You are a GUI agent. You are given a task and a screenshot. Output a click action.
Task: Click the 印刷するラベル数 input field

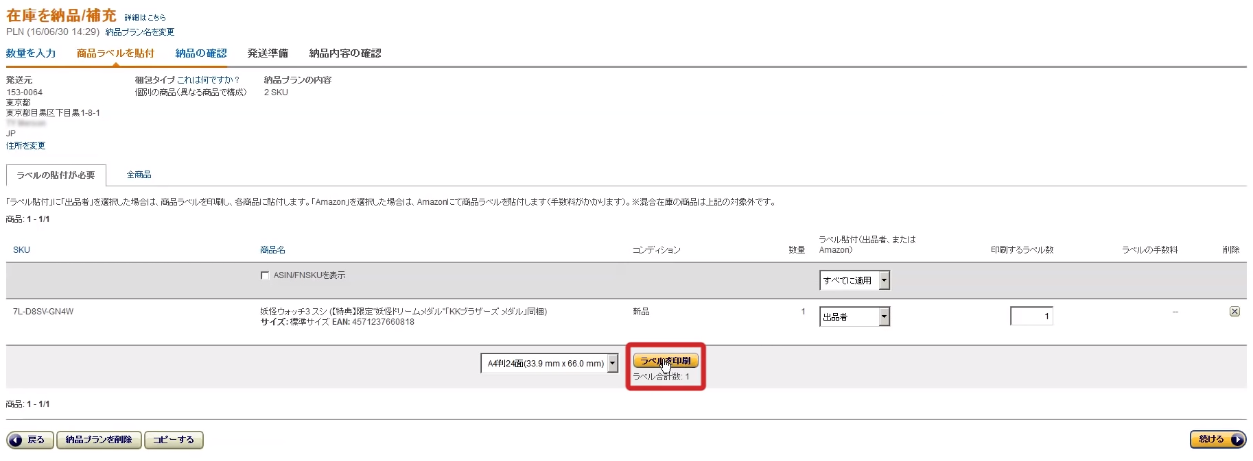coord(1031,316)
